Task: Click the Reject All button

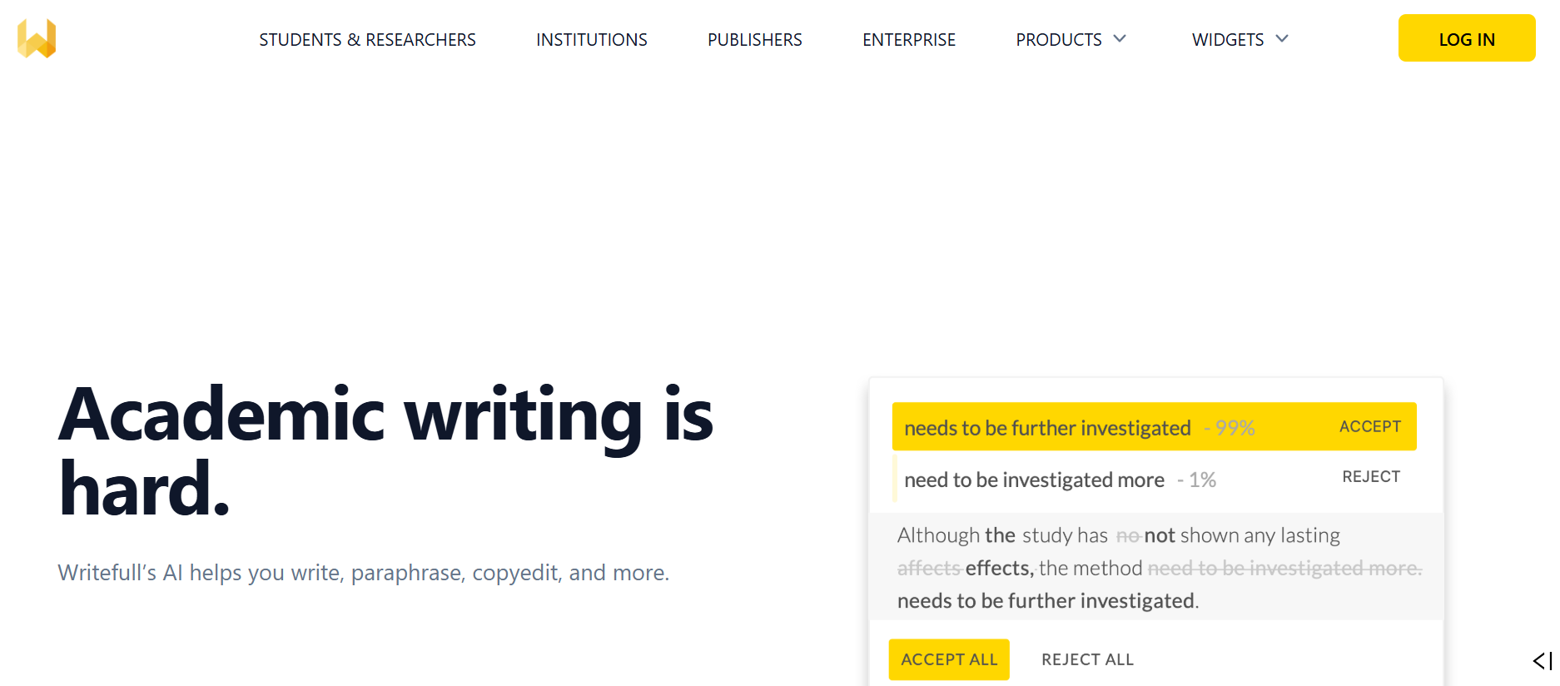Action: point(1087,659)
